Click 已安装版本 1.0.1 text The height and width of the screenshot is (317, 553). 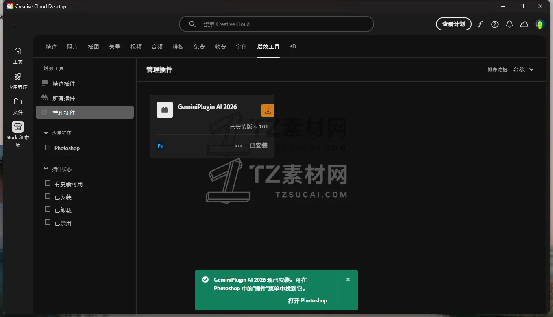[x=249, y=127]
